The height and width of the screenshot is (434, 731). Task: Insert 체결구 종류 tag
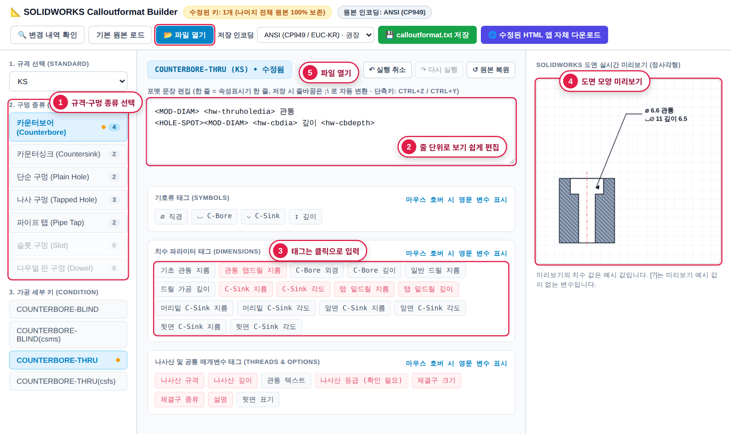(179, 399)
